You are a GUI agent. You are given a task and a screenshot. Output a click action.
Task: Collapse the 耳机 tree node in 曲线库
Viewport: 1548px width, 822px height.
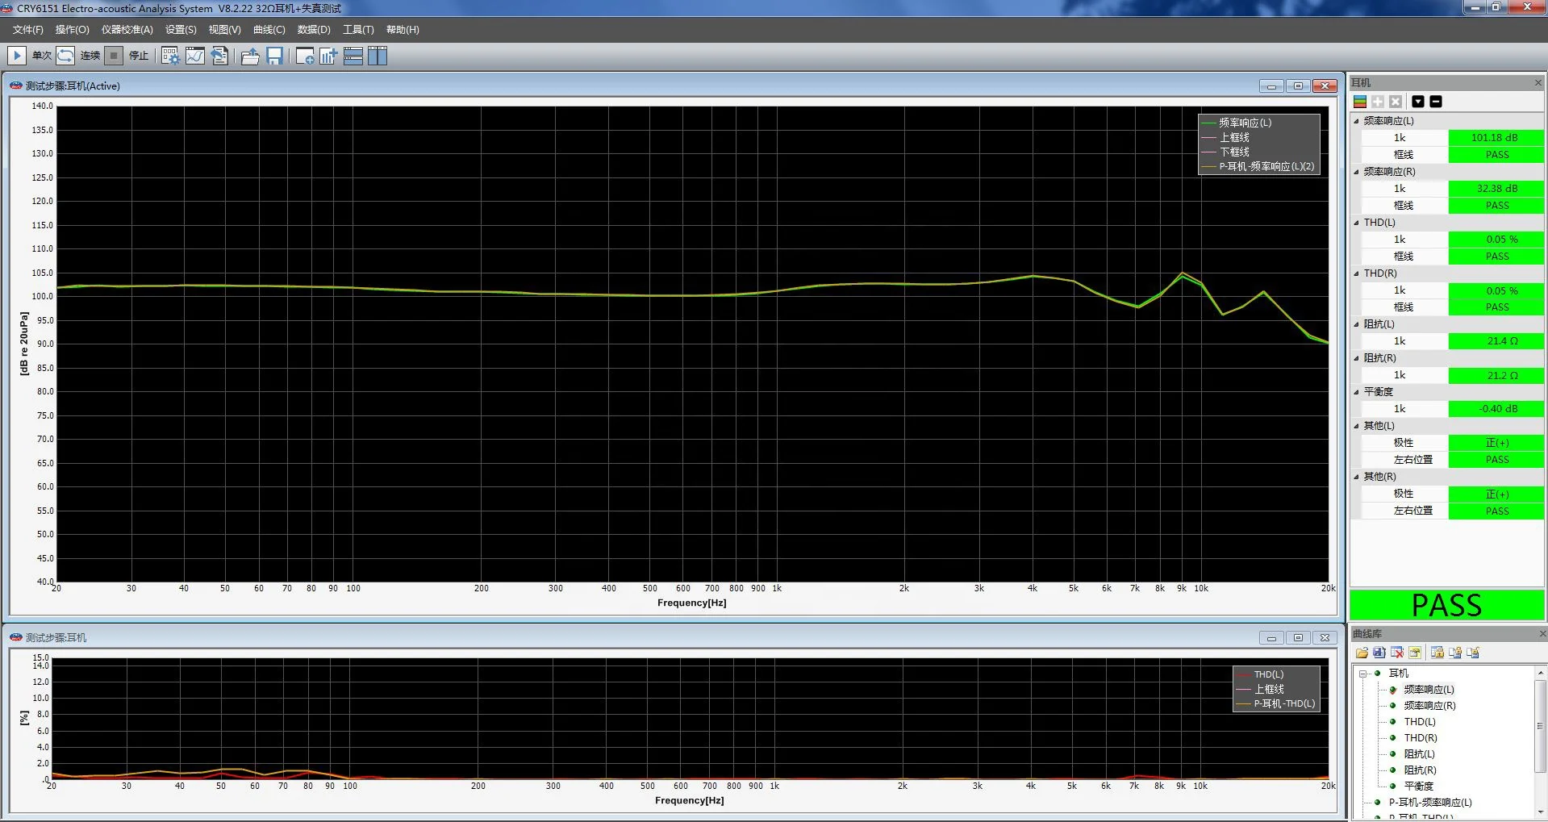[1362, 674]
